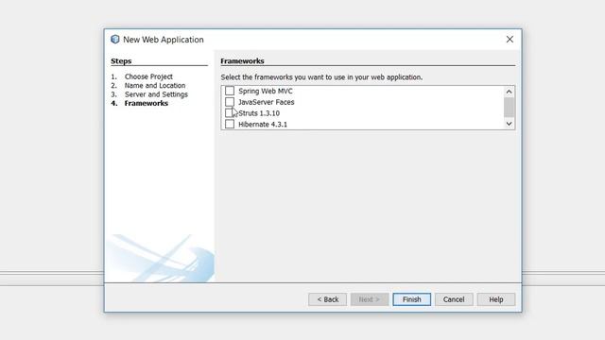Click the NetBeans cube icon in title bar

[x=115, y=40]
